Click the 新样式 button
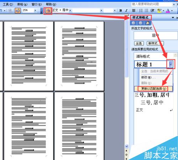This screenshot has width=178, height=160. coord(155,43)
